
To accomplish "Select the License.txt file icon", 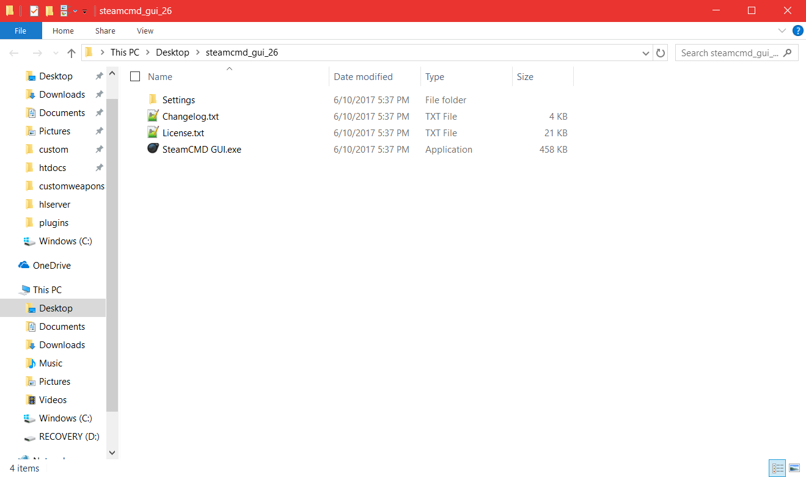I will coord(153,133).
